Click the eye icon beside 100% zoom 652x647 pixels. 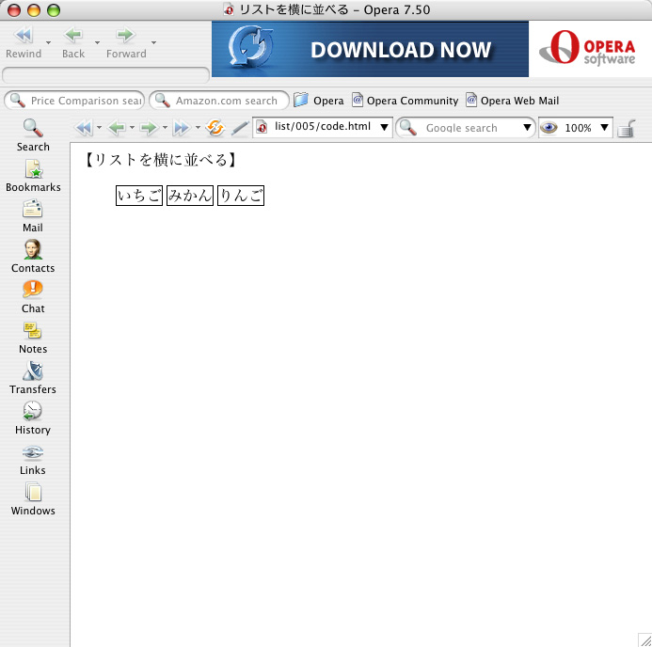(x=549, y=127)
